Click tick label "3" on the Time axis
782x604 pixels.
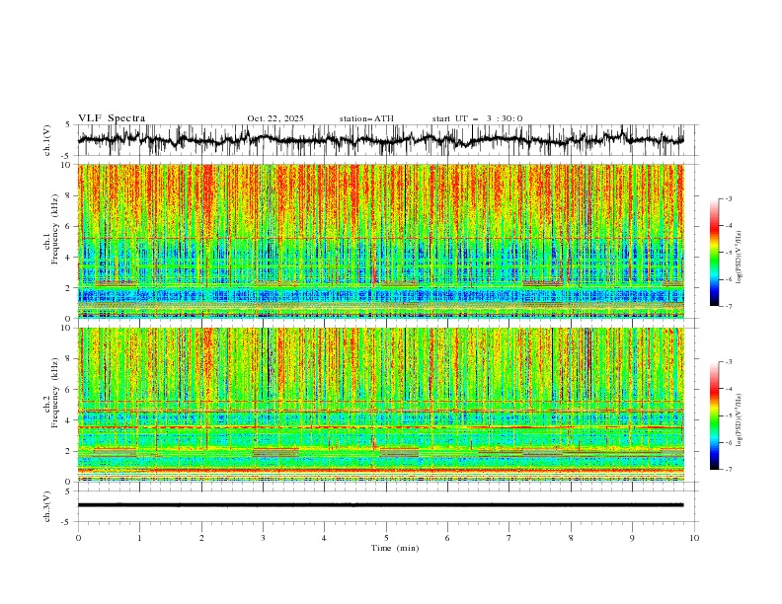pyautogui.click(x=263, y=538)
